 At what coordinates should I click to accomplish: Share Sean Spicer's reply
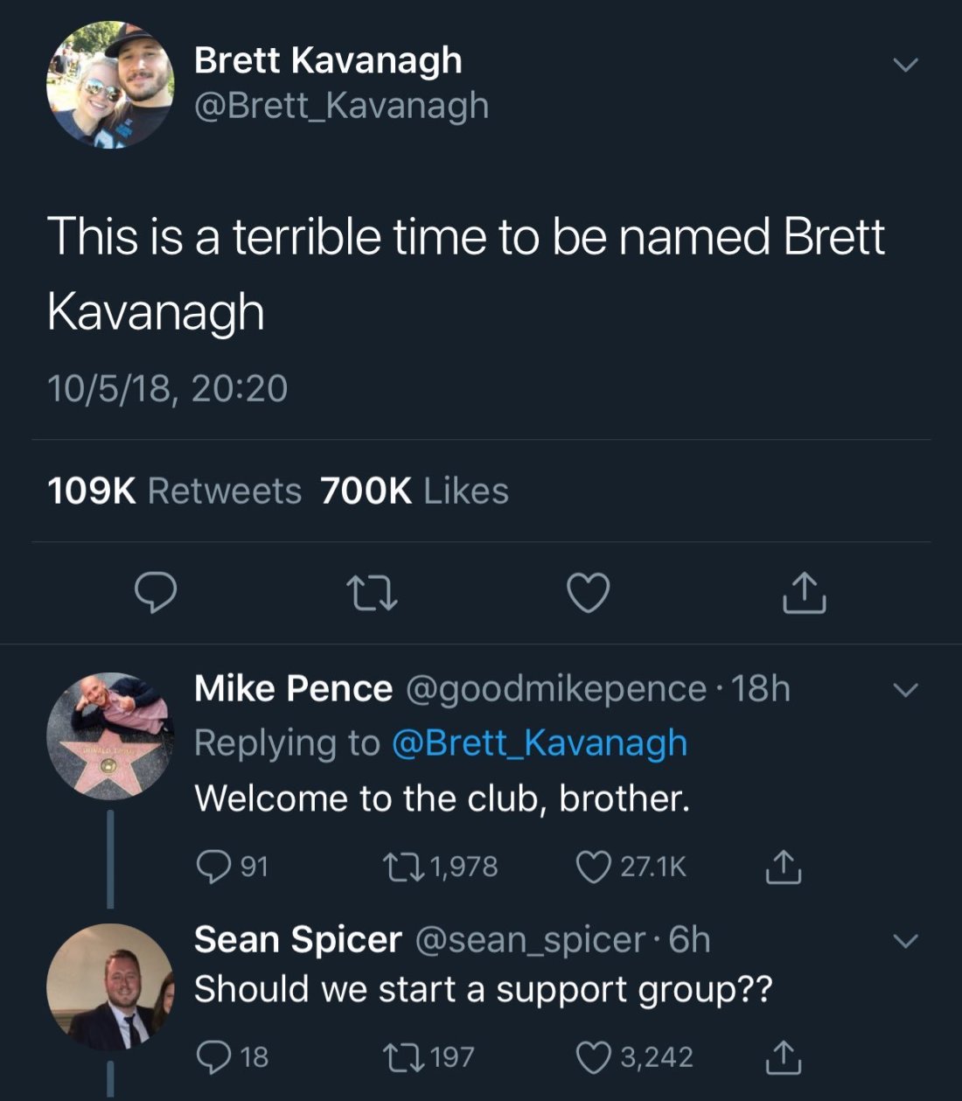(x=784, y=1057)
